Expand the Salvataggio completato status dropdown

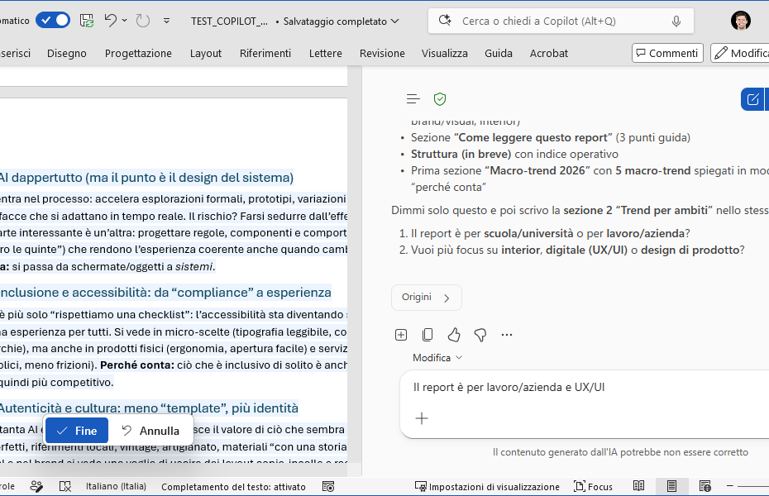click(x=394, y=21)
